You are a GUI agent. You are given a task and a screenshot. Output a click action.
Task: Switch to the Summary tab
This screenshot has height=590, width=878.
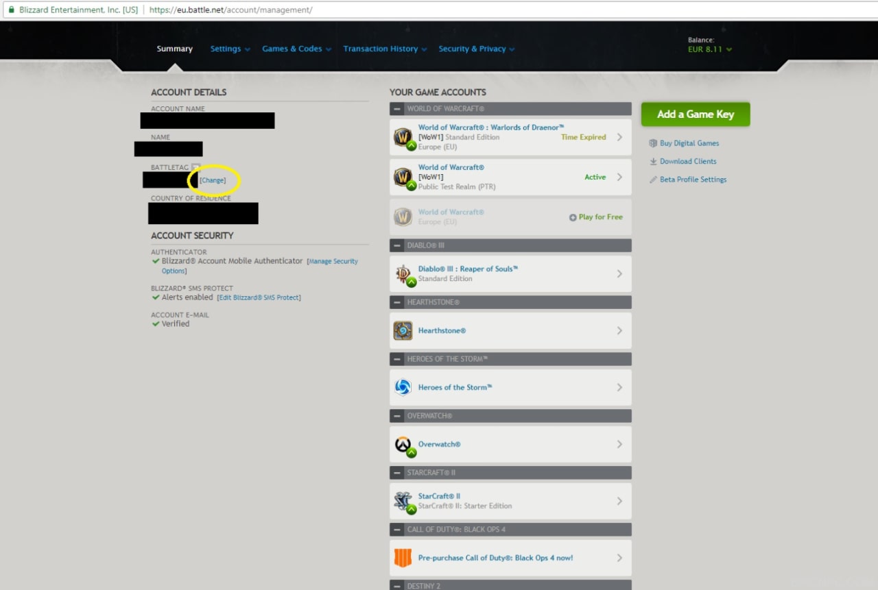(x=174, y=49)
